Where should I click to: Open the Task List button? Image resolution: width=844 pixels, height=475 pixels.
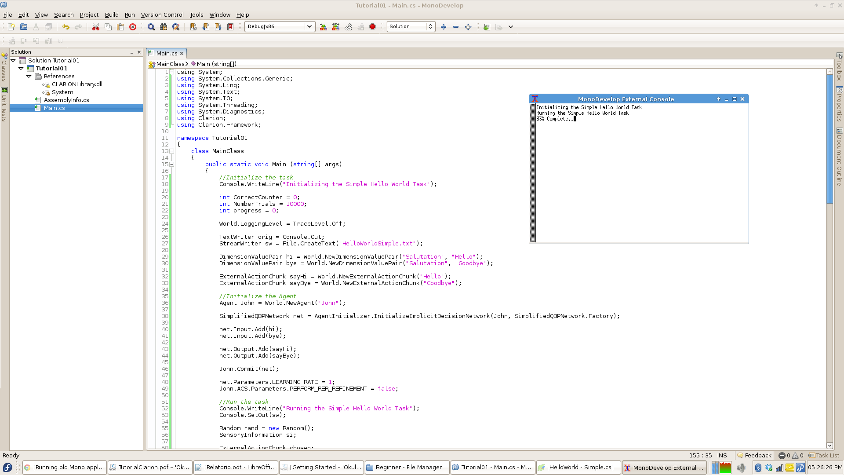click(824, 455)
